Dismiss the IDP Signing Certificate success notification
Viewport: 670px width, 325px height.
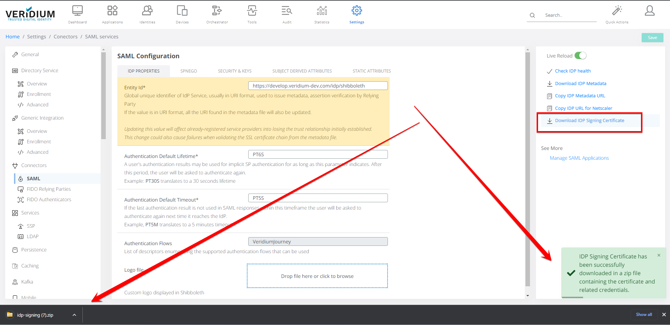coord(659,255)
